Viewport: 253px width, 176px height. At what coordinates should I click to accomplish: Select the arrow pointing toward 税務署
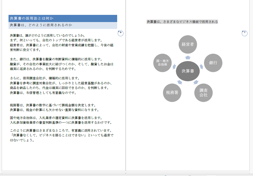[180, 82]
